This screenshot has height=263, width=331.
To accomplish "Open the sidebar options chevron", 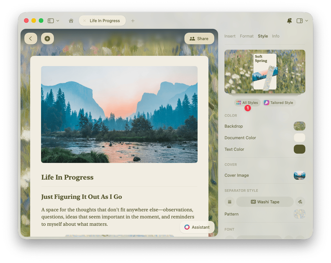I will (x=58, y=21).
